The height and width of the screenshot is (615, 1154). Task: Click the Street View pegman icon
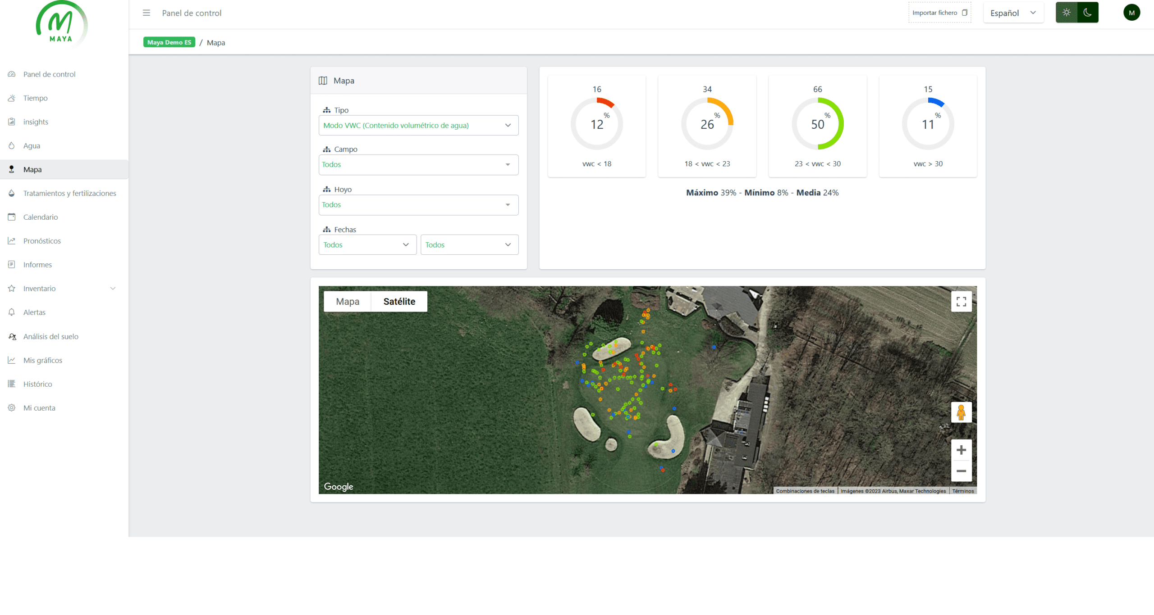[961, 412]
